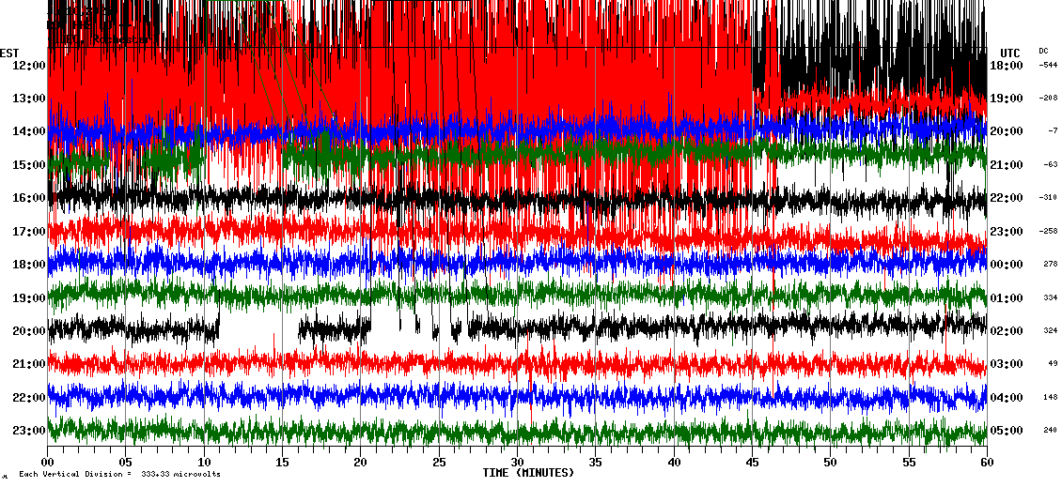Click the 20:00 EST row label
Image resolution: width=1062 pixels, height=487 pixels.
pyautogui.click(x=30, y=330)
